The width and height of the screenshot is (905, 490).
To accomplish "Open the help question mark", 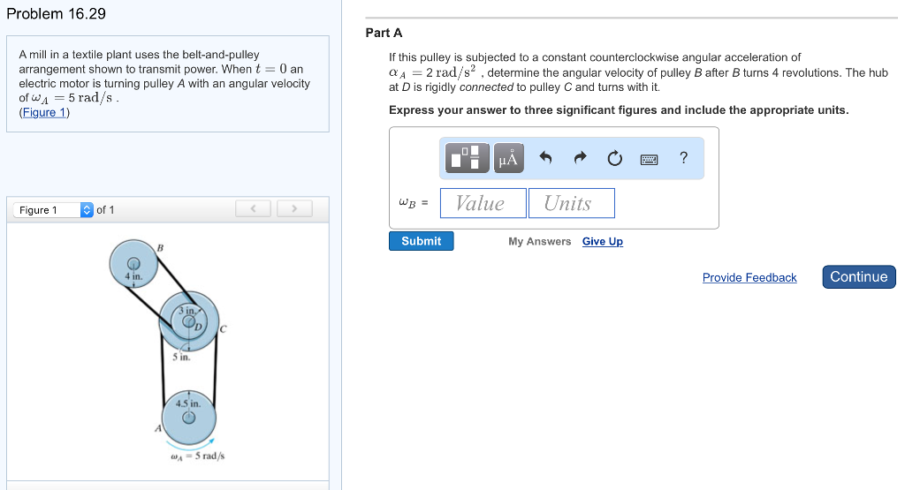I will coord(683,158).
